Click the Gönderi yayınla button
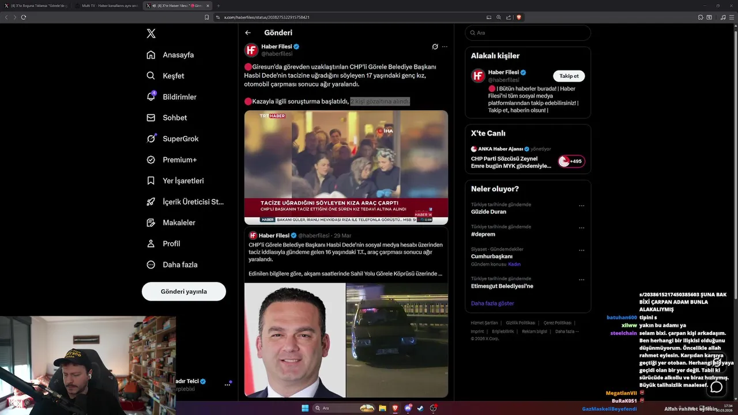 pos(184,292)
